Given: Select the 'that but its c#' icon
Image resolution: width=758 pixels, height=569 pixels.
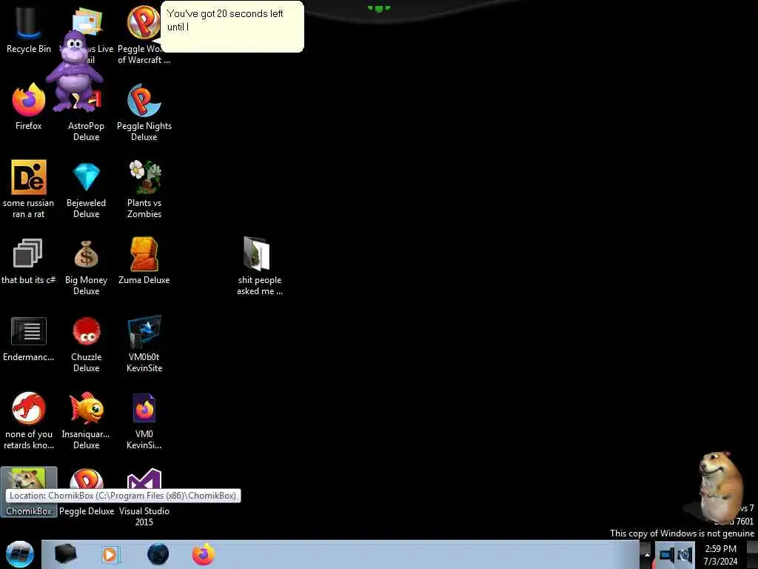Looking at the screenshot, I should (x=29, y=260).
